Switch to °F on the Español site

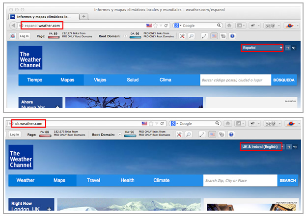[288, 48]
